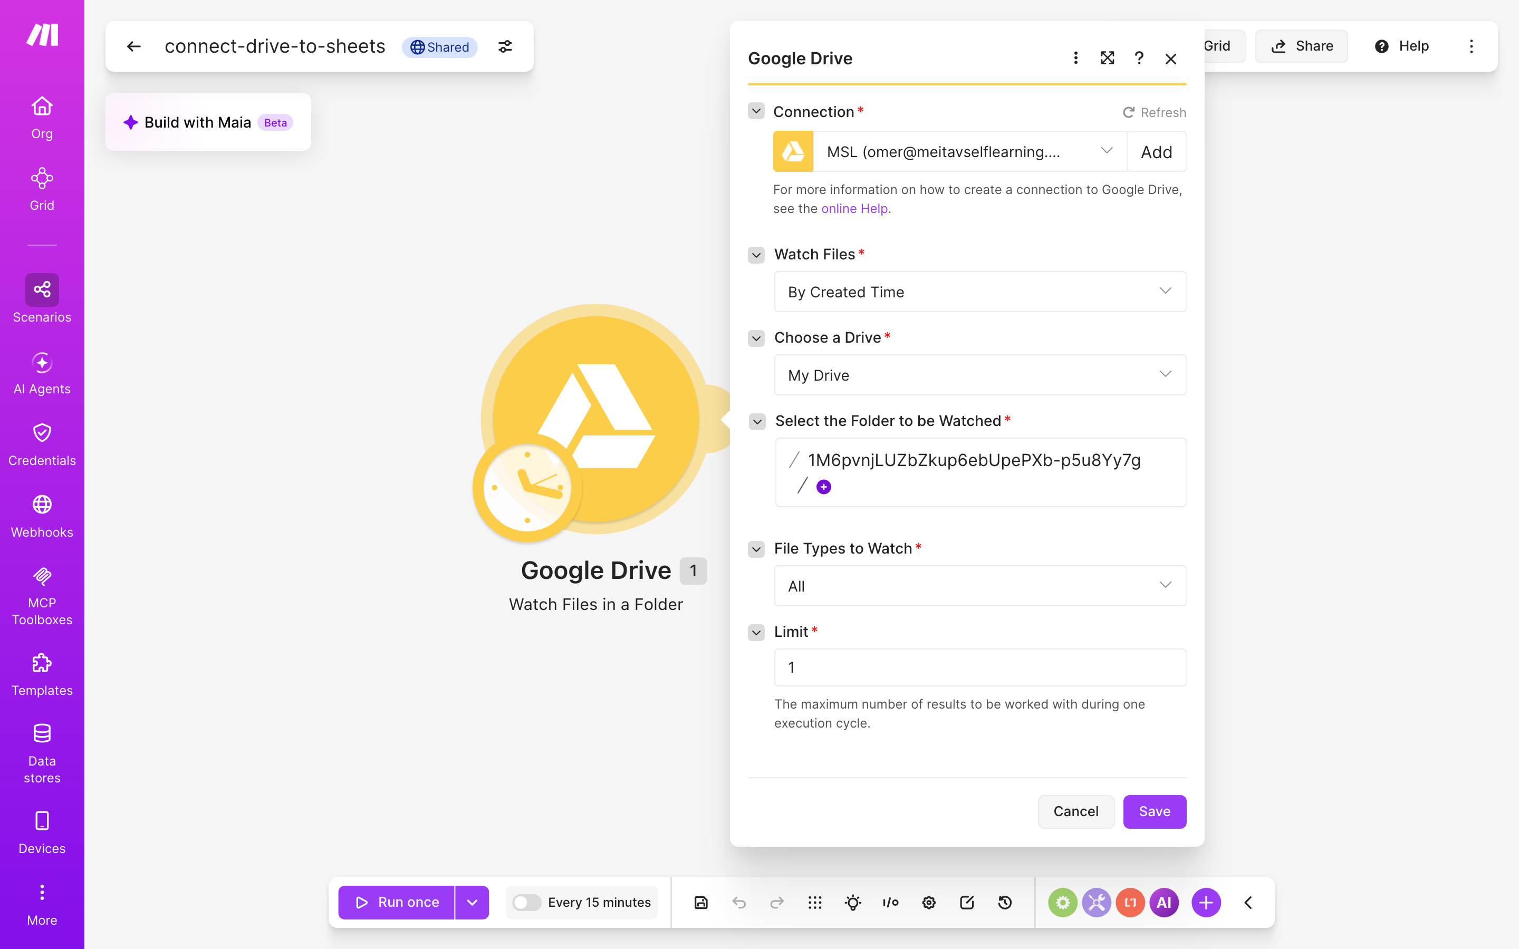Click Refresh next to Connection

pos(1155,112)
